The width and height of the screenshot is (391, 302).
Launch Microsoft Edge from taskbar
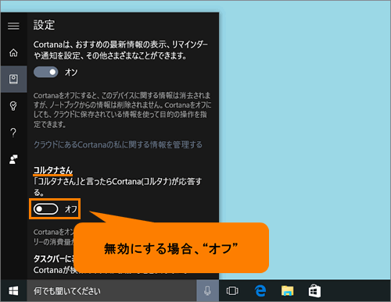[260, 291]
